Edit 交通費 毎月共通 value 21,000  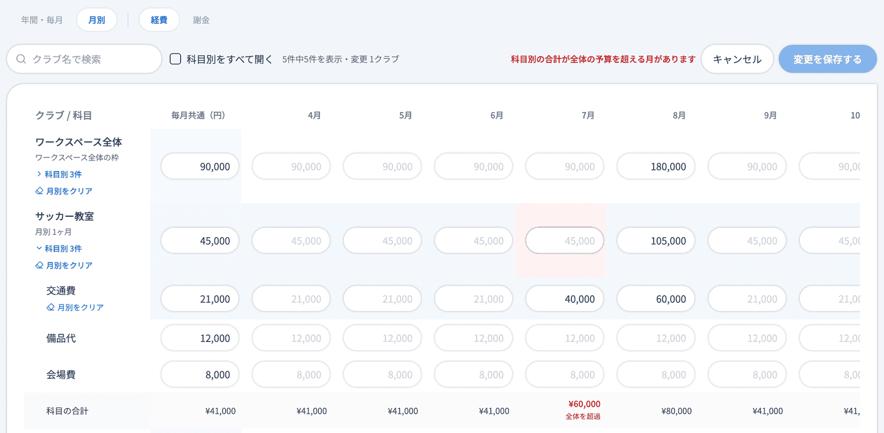click(x=200, y=298)
